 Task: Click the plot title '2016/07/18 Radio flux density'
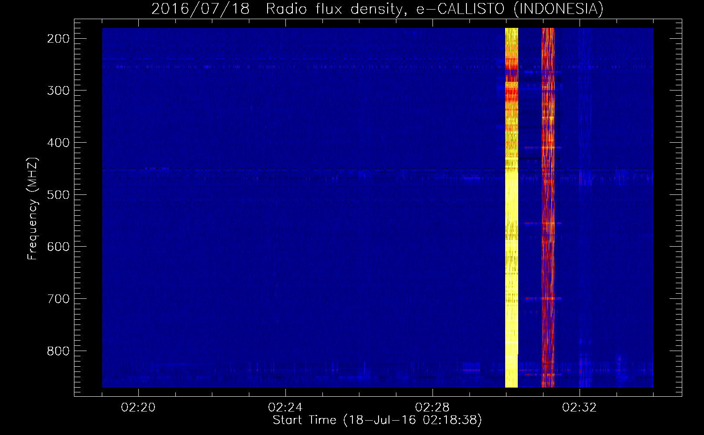(378, 9)
